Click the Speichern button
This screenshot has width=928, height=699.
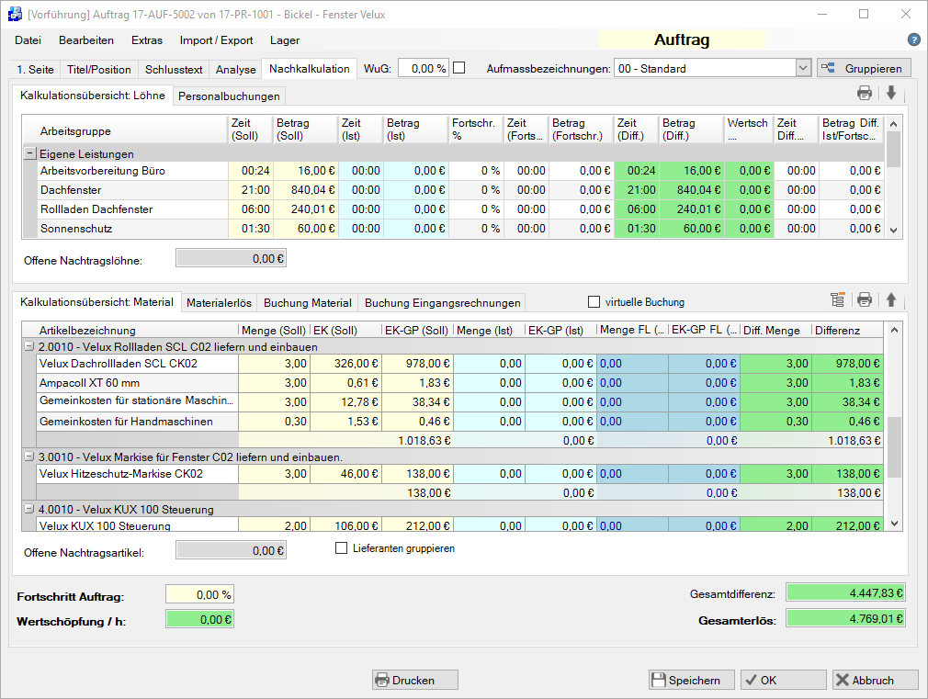tap(692, 680)
